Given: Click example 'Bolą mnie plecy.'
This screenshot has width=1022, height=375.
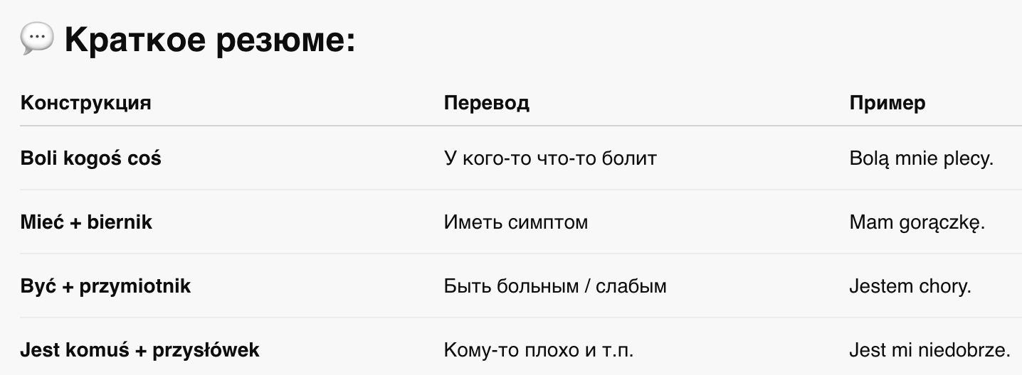Looking at the screenshot, I should [x=921, y=158].
